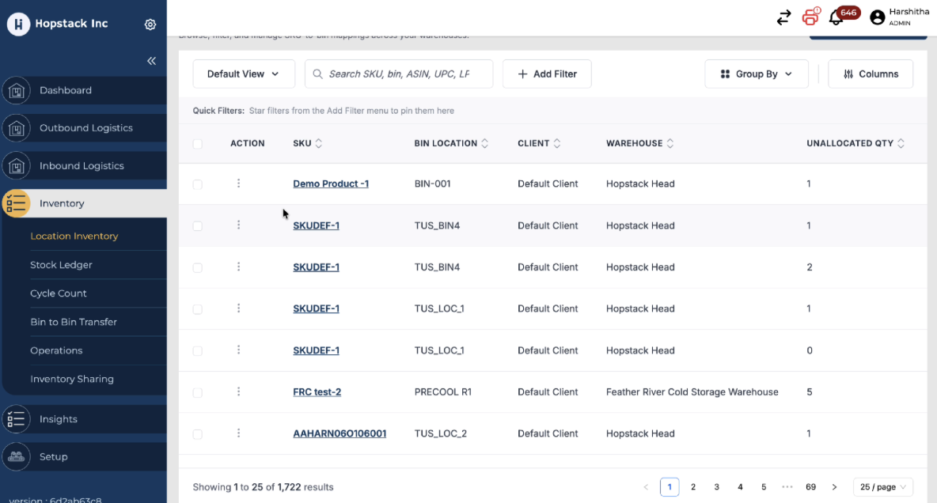Click the Feather River Cold Storage Warehouse cell

pos(692,392)
